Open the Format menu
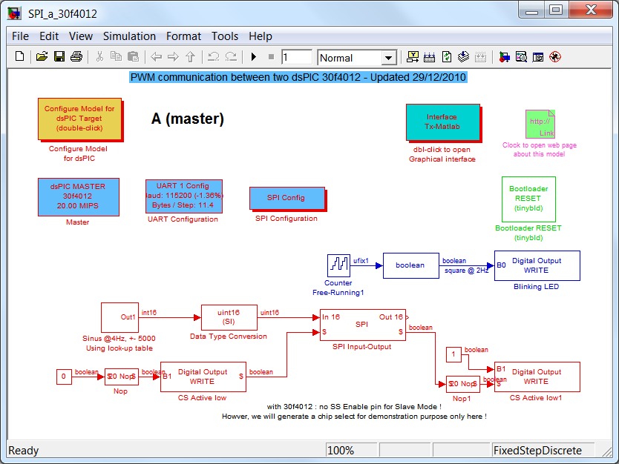Screen dimensions: 619x464 (183, 36)
